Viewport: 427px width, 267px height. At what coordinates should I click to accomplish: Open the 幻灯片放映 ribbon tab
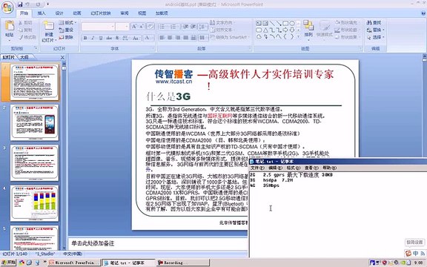(101, 13)
